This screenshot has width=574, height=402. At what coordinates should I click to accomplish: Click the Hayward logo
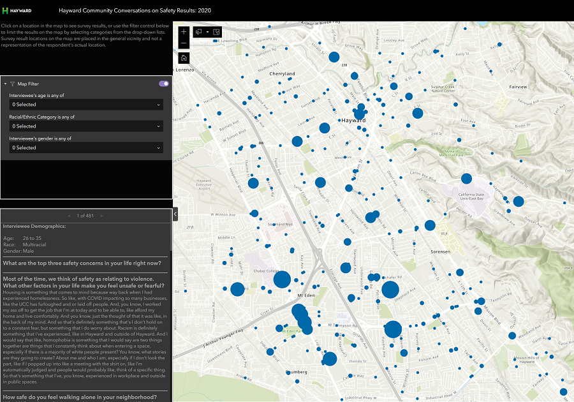click(17, 11)
